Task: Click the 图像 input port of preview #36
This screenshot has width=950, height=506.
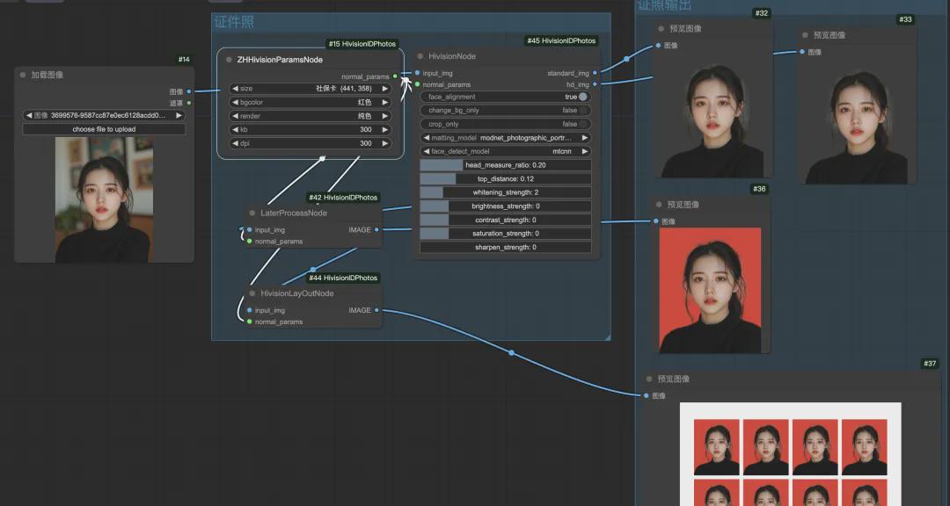Action: [656, 220]
